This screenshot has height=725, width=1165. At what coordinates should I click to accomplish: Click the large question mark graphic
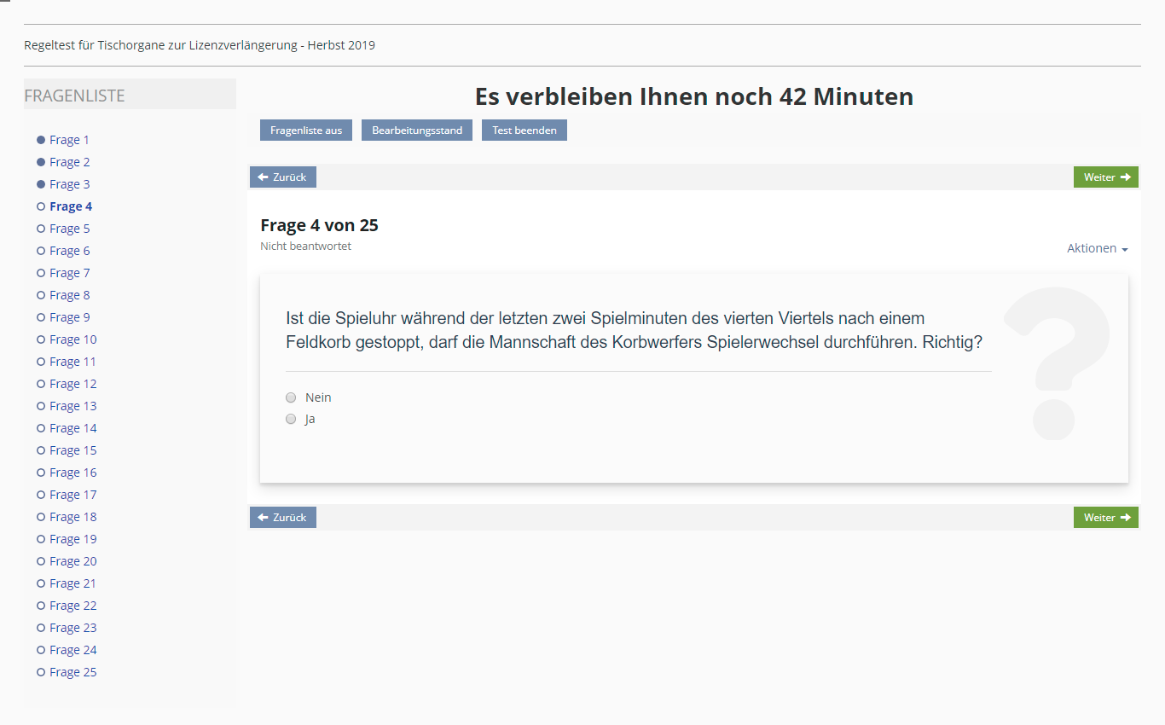(1056, 364)
